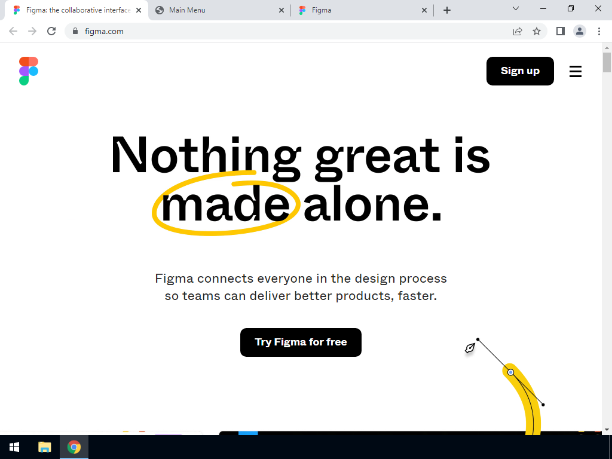Reload the page with the refresh icon

[x=51, y=31]
